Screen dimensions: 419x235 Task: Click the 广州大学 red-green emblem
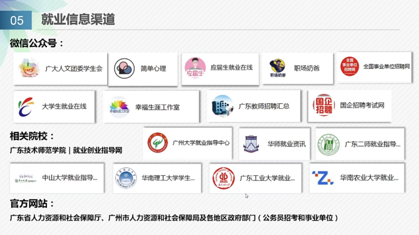[157, 143]
